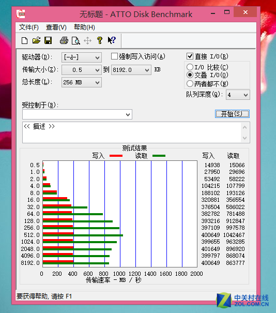
Task: Click the ATTO app icon in title bar
Action: tap(21, 14)
